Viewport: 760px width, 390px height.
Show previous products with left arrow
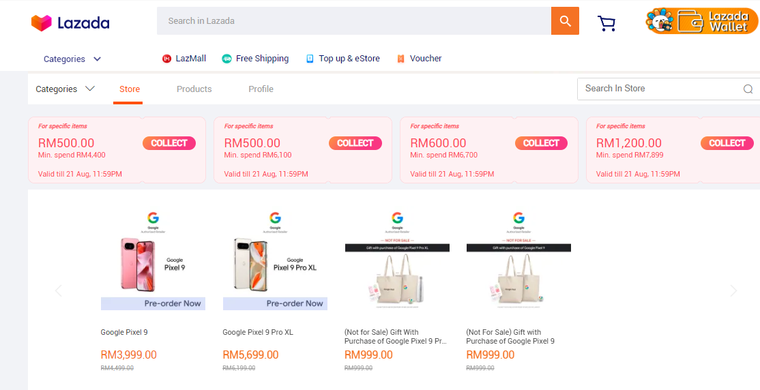pyautogui.click(x=58, y=291)
